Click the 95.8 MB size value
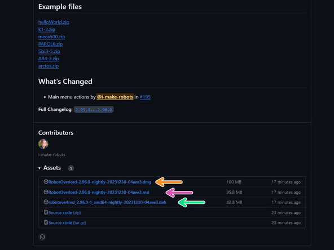334x250 pixels. coord(234,192)
